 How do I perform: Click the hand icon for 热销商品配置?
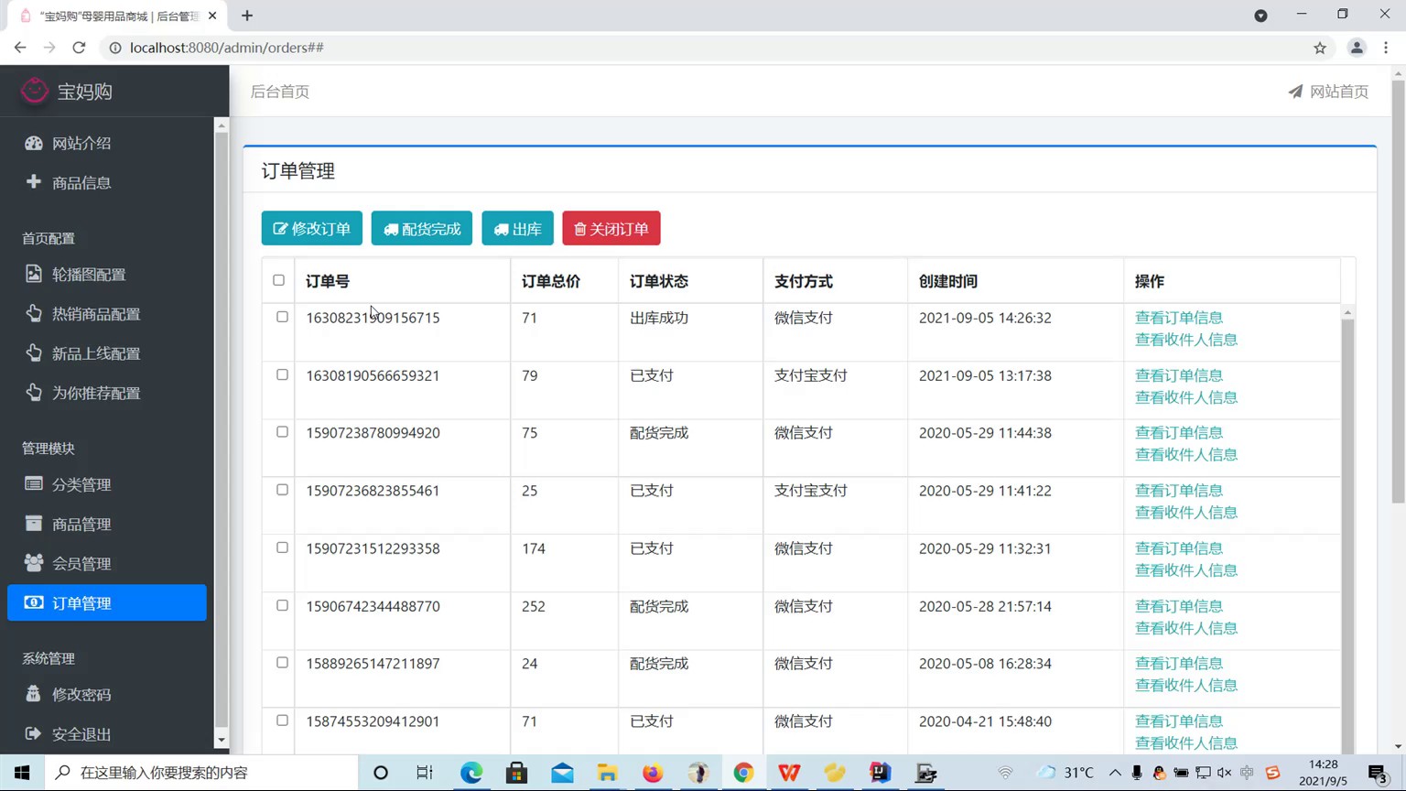click(x=34, y=313)
